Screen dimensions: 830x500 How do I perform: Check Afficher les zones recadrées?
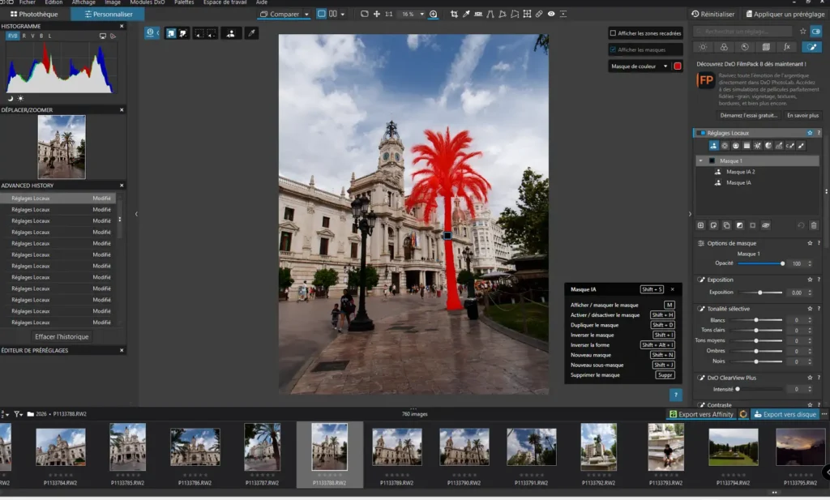[613, 32]
